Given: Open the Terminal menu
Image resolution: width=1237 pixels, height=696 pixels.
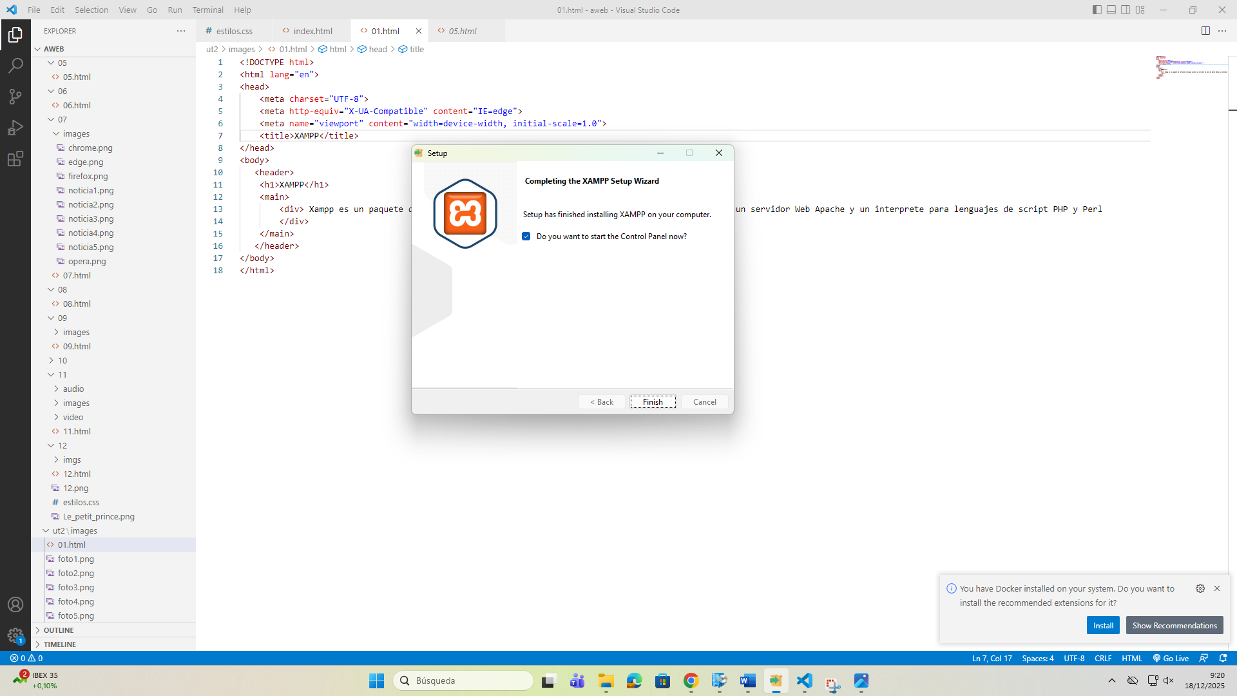Looking at the screenshot, I should [x=207, y=10].
